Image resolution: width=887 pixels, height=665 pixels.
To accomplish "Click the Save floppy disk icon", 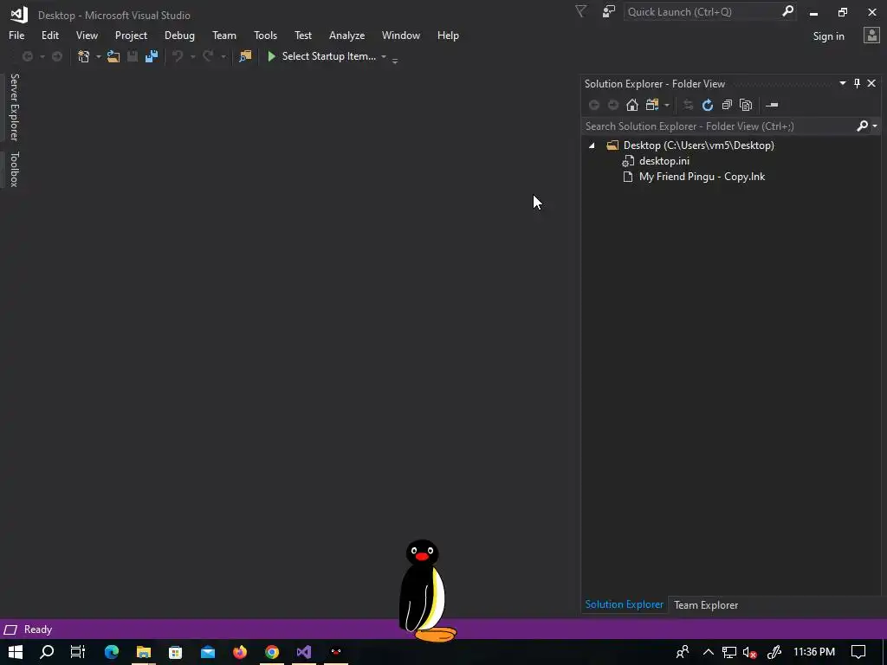I will 133,56.
